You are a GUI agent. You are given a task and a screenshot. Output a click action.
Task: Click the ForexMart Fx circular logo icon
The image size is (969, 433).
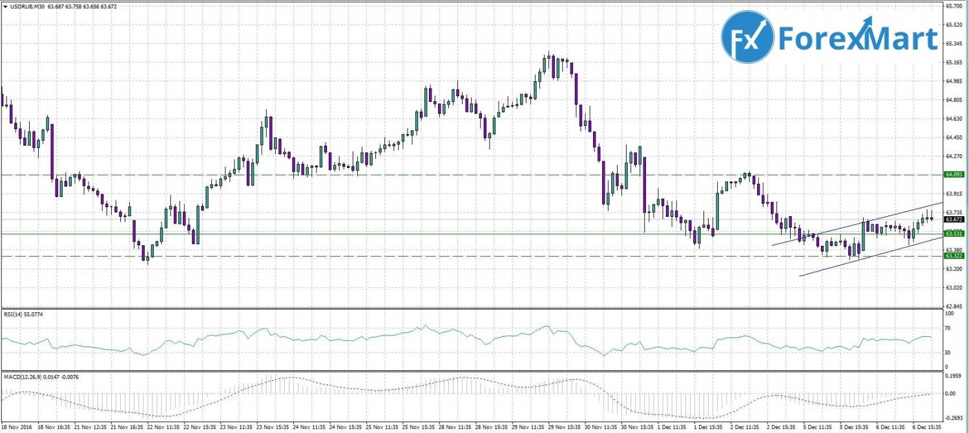pyautogui.click(x=747, y=37)
